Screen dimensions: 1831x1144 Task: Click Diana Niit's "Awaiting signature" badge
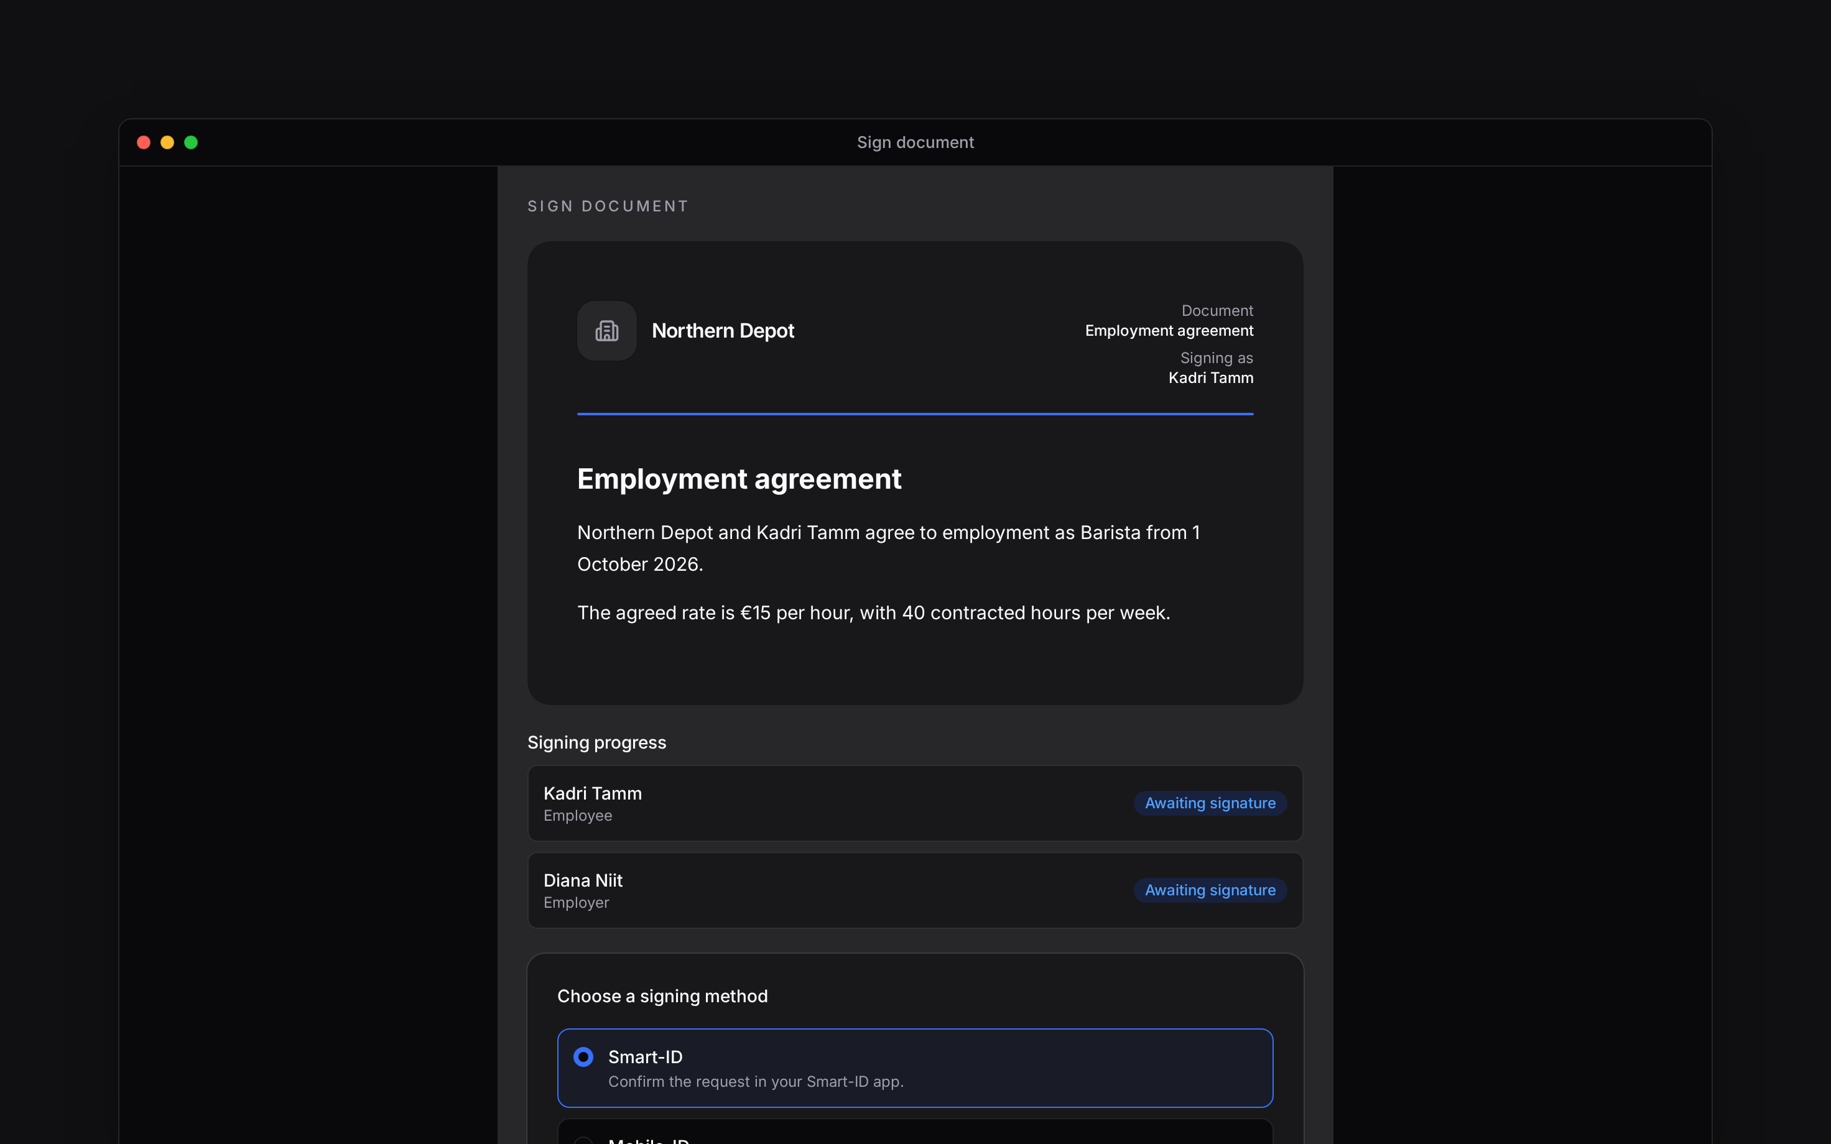[x=1210, y=890]
